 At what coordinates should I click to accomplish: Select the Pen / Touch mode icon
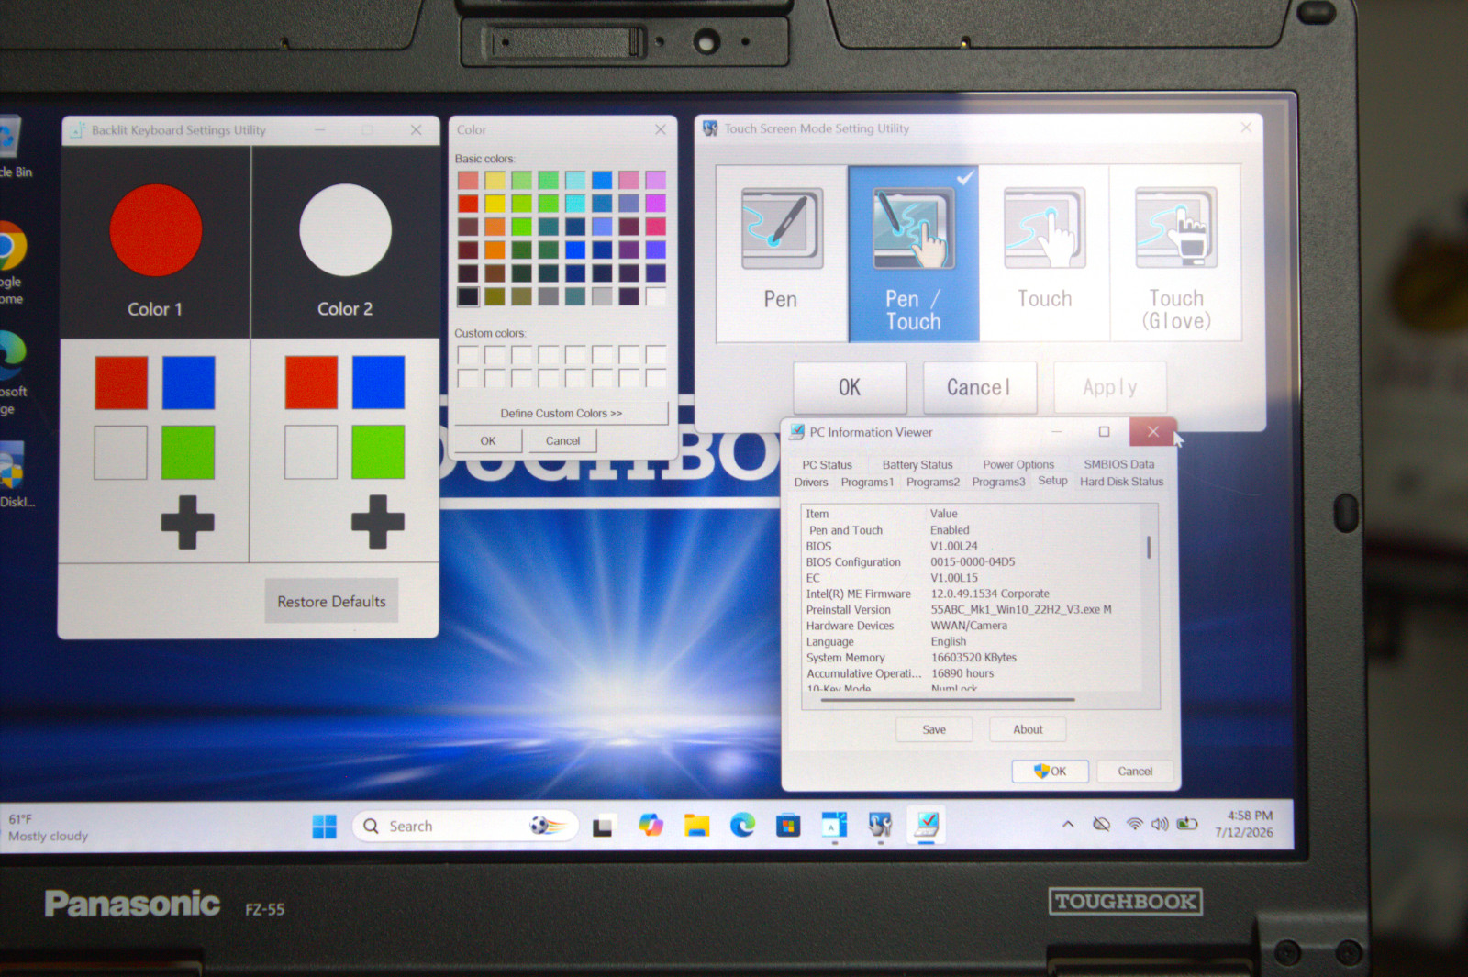point(913,228)
